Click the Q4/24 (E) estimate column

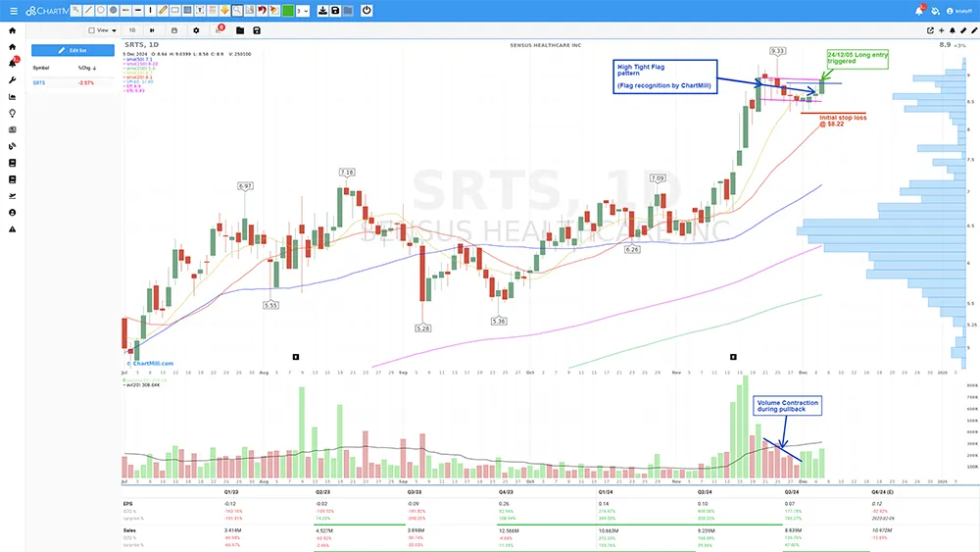[x=882, y=492]
